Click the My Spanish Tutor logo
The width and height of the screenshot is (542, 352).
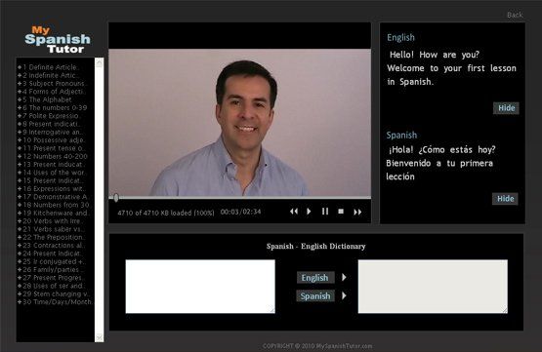coord(58,39)
